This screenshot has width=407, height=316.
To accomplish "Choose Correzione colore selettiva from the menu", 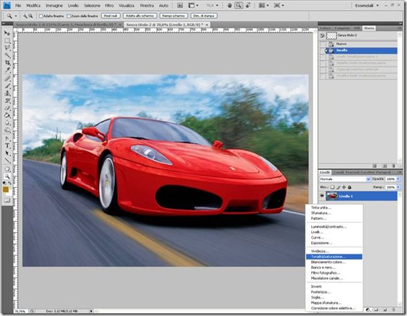I will pyautogui.click(x=334, y=308).
